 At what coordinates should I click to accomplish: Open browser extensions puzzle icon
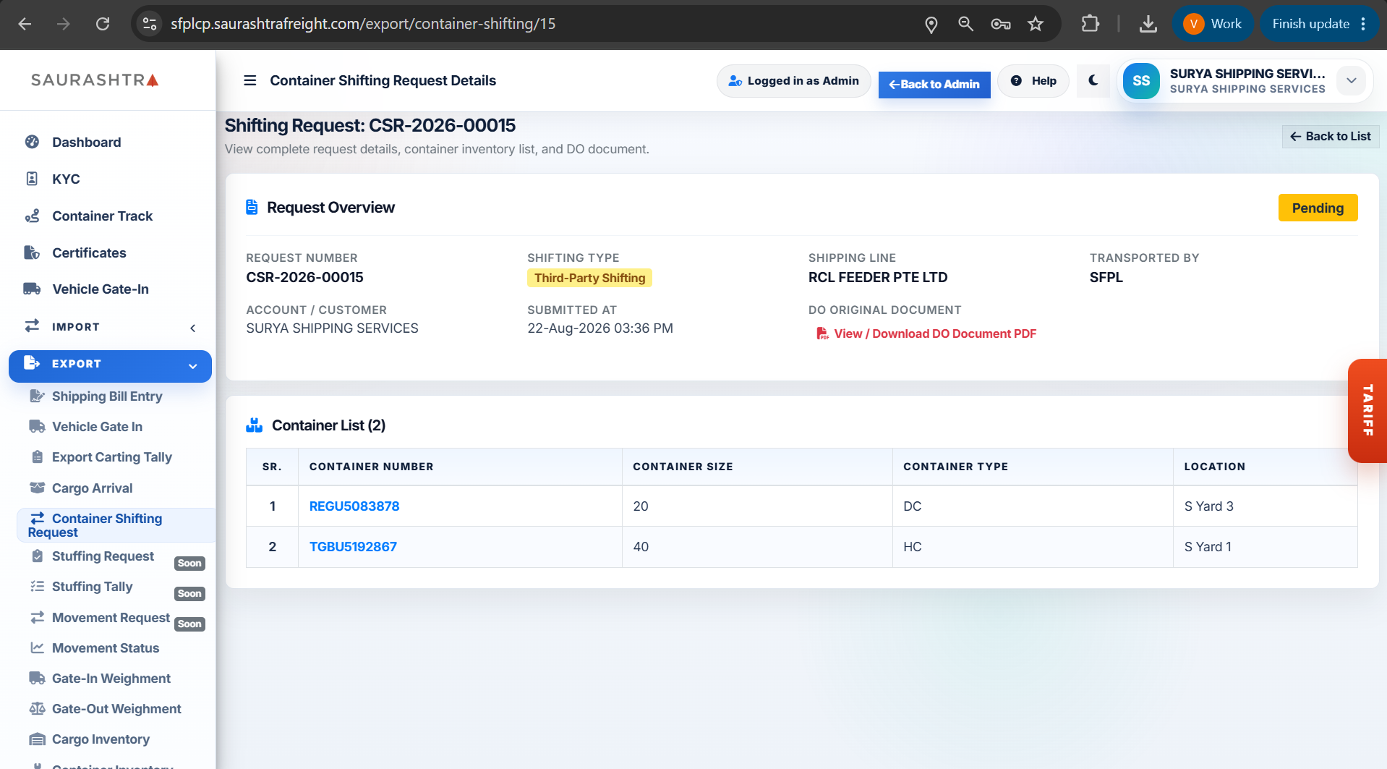tap(1091, 24)
